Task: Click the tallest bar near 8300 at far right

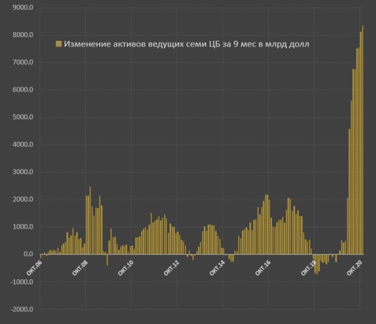Action: (x=363, y=140)
